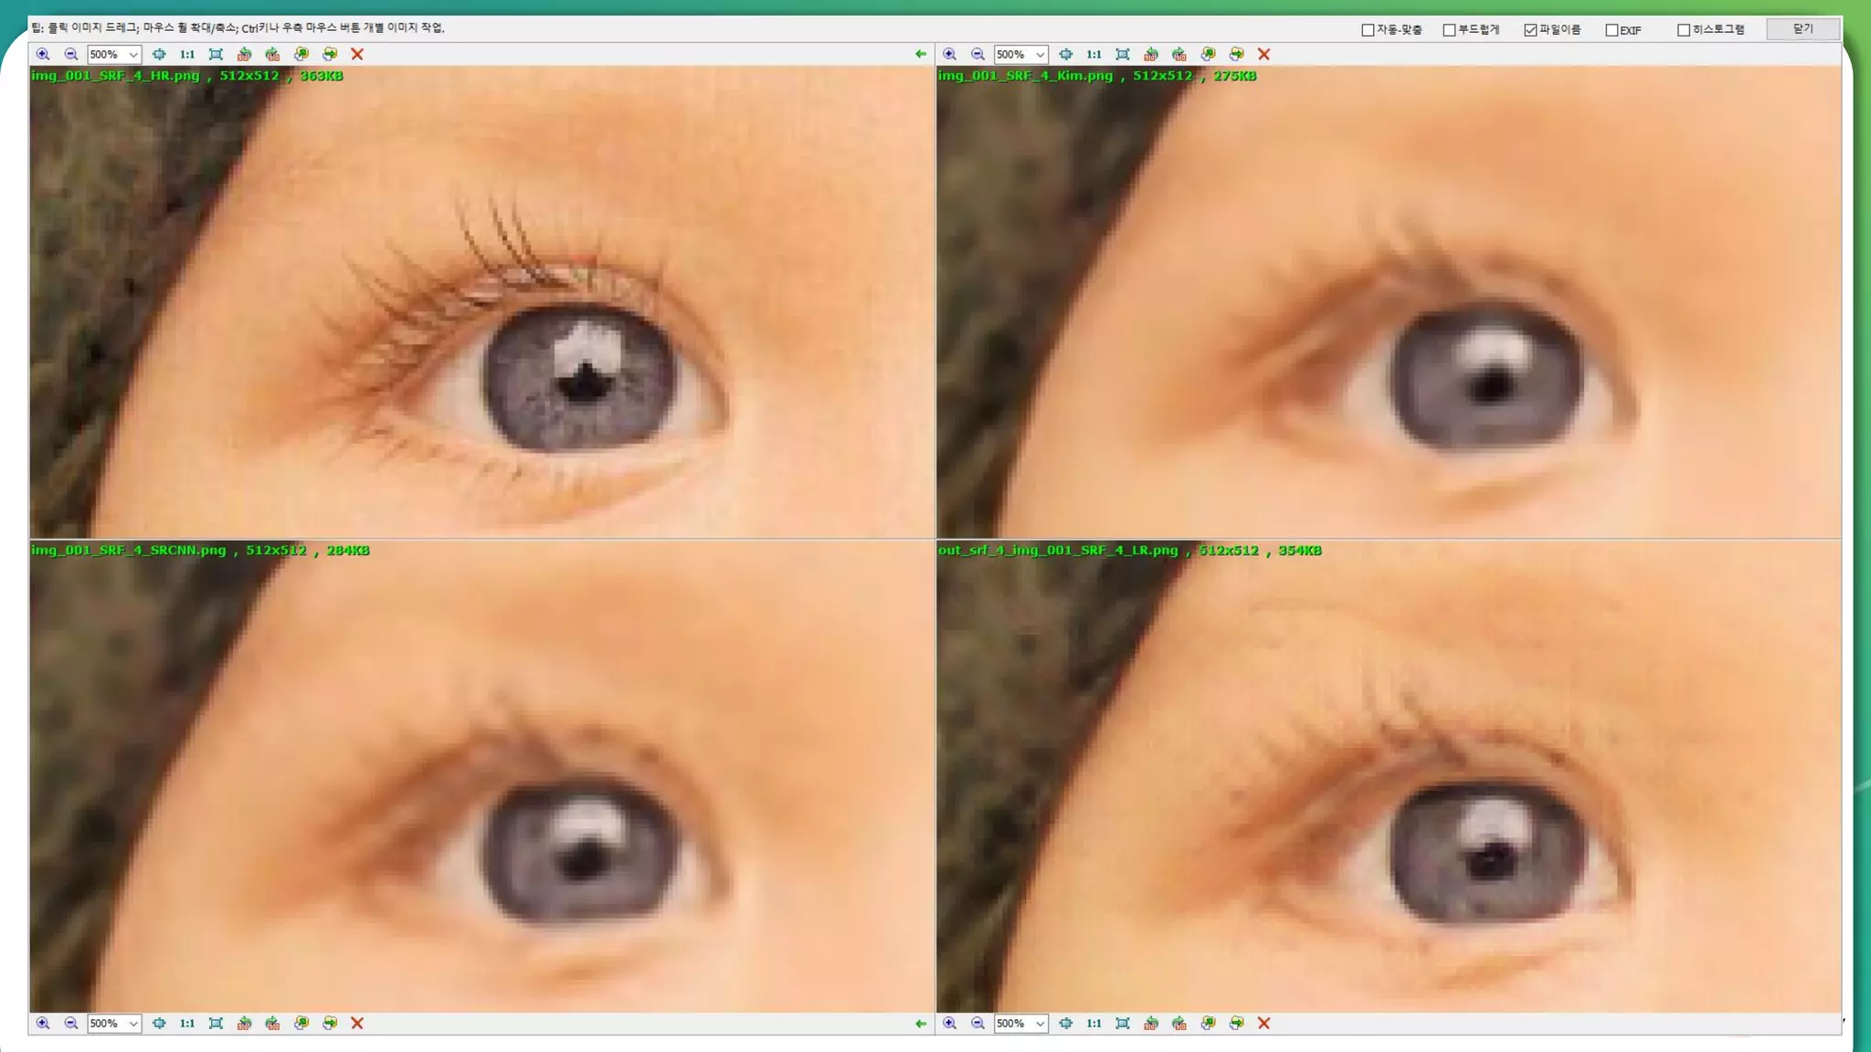1871x1052 pixels.
Task: Zoom out on the top-right Kim image
Action: pyautogui.click(x=978, y=54)
